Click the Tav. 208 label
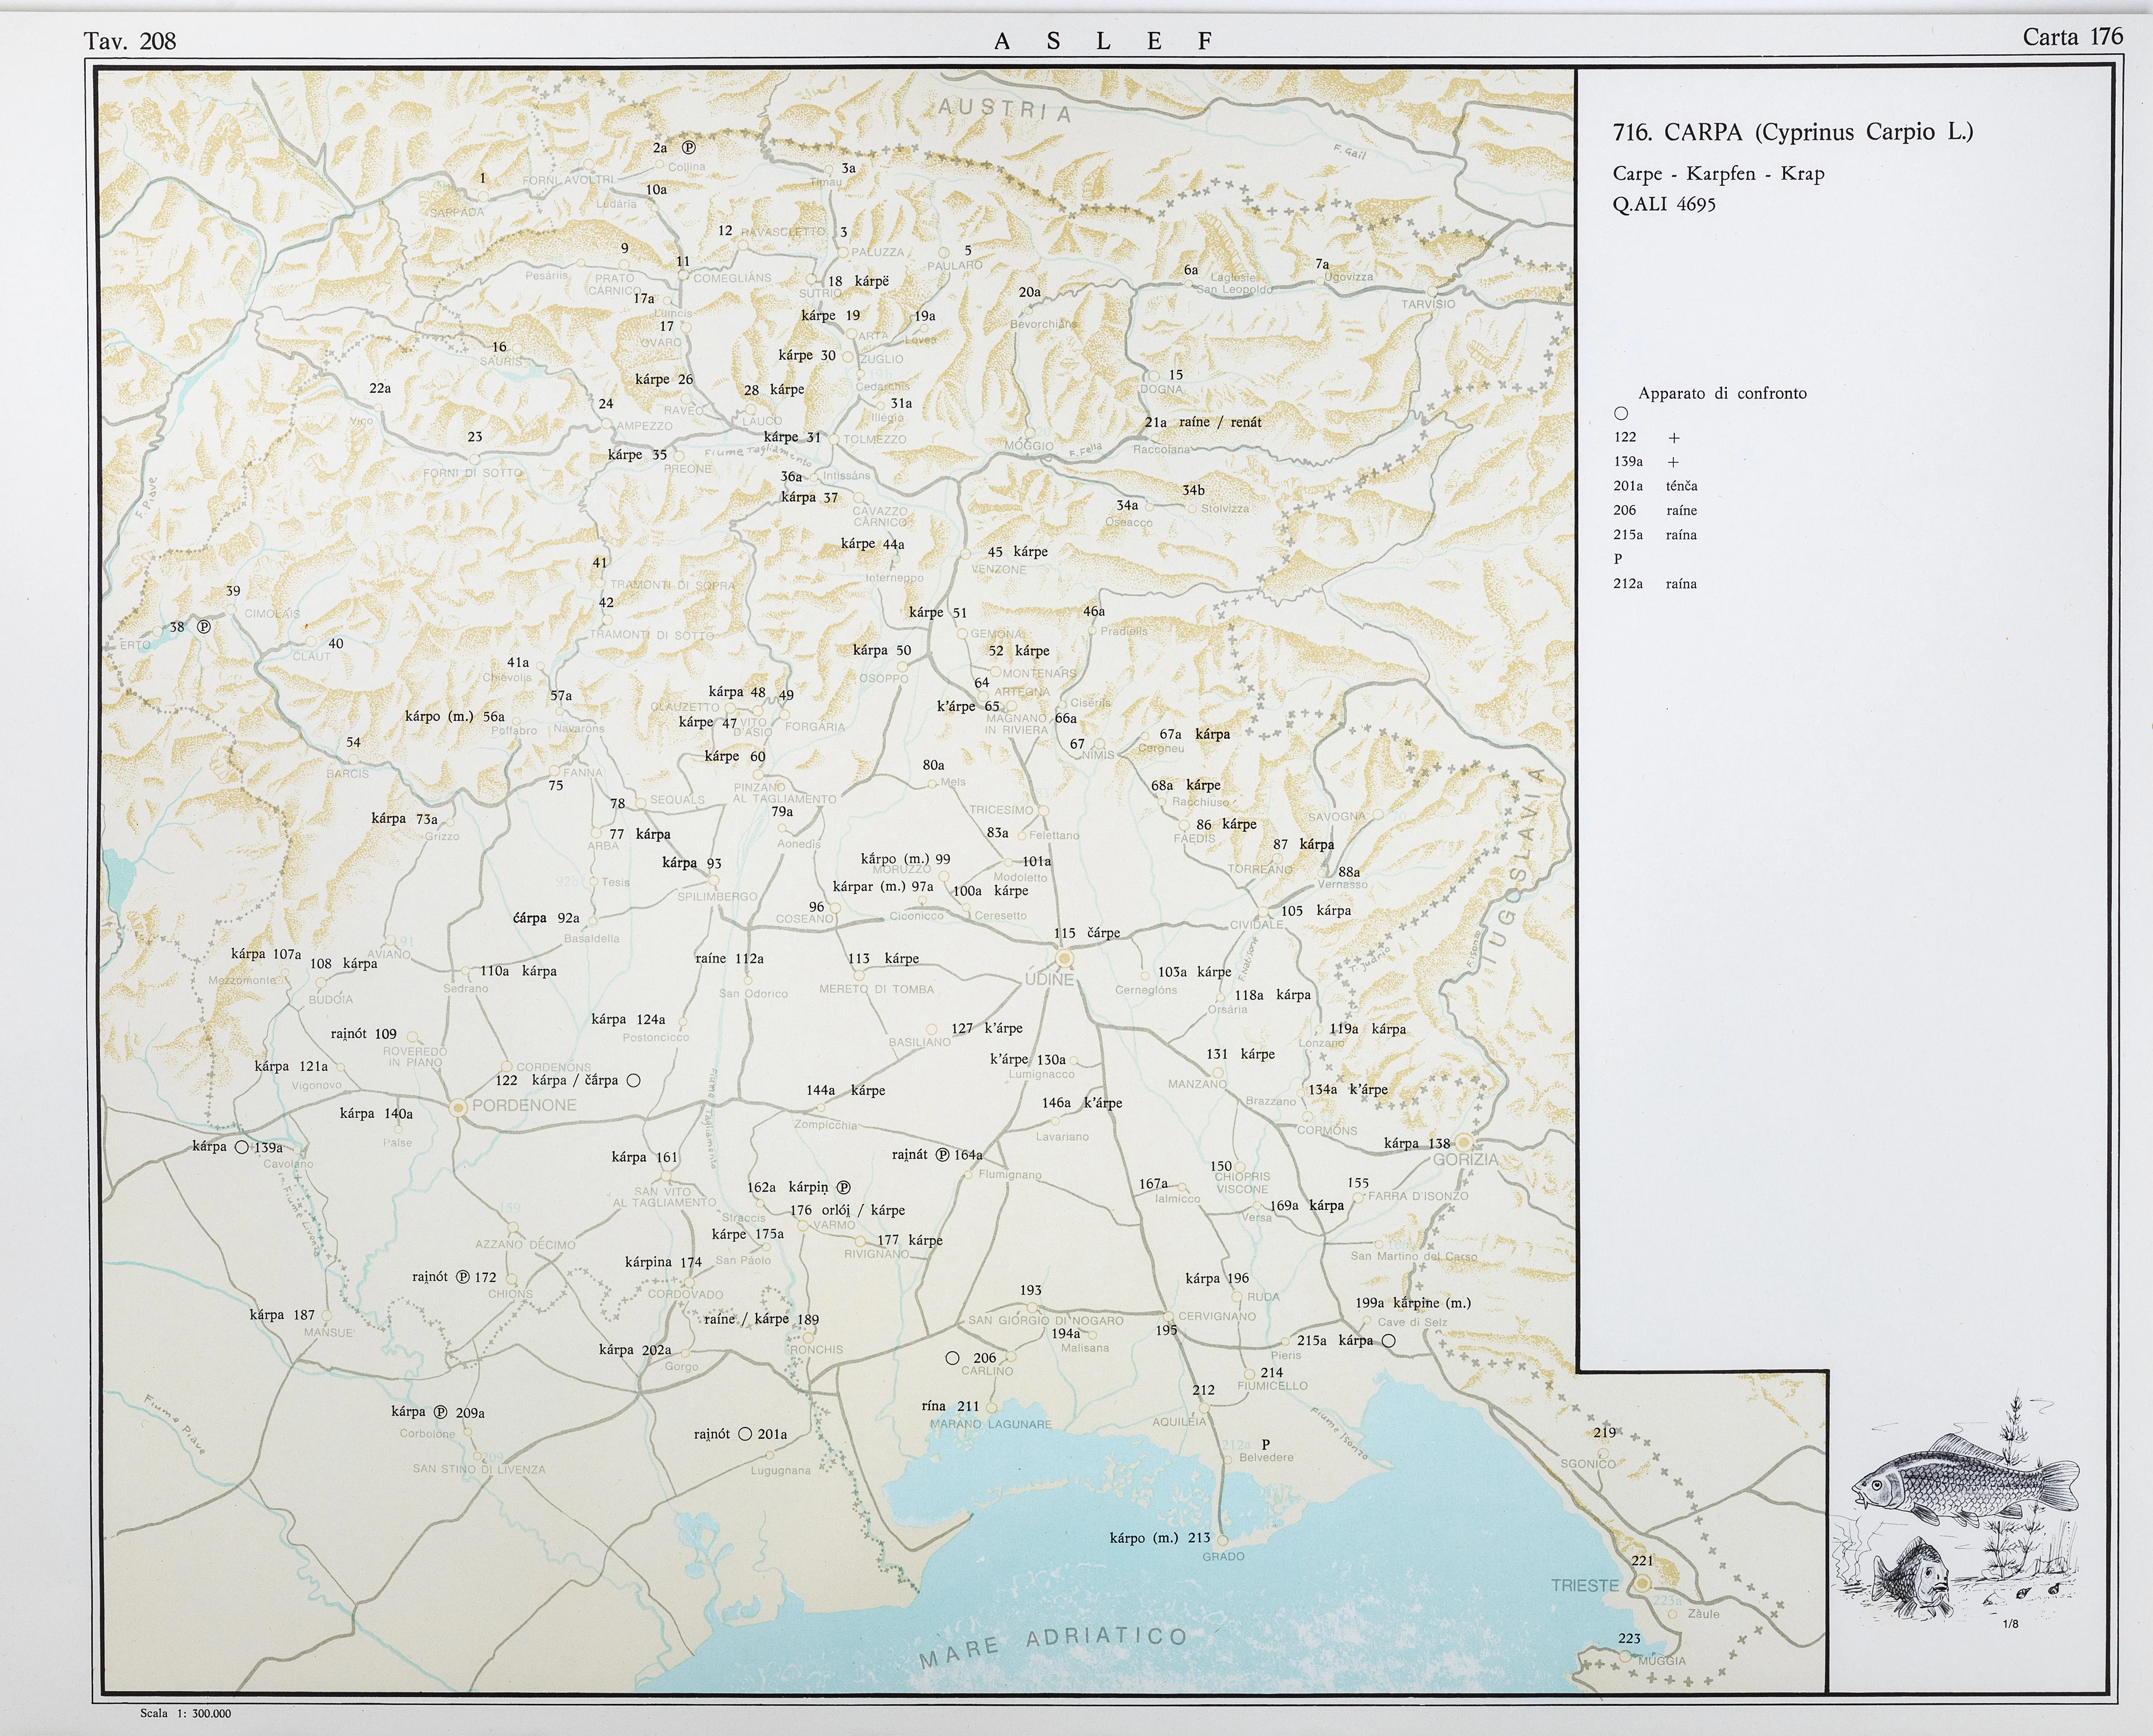2153x1736 pixels. click(x=130, y=41)
